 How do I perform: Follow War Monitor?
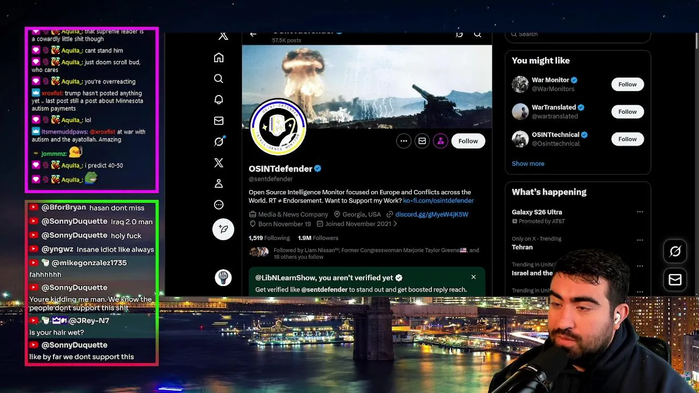coord(627,84)
